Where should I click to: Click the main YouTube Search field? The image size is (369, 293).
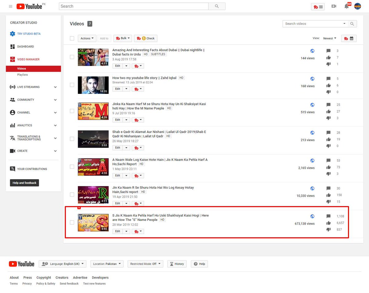(x=134, y=6)
